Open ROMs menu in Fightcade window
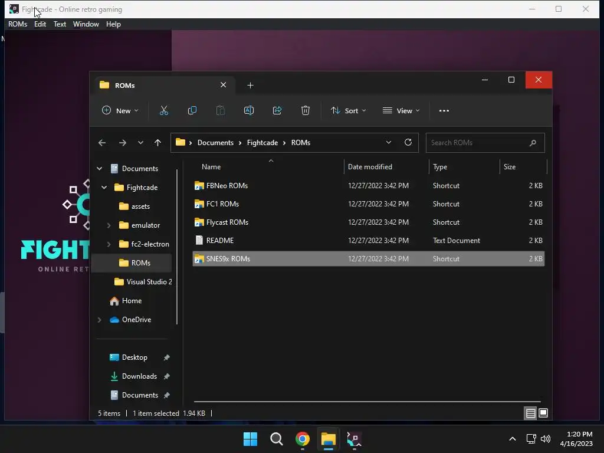The image size is (604, 453). click(18, 24)
